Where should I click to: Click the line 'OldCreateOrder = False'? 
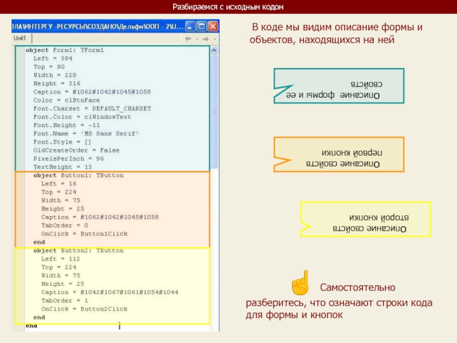[x=77, y=150]
